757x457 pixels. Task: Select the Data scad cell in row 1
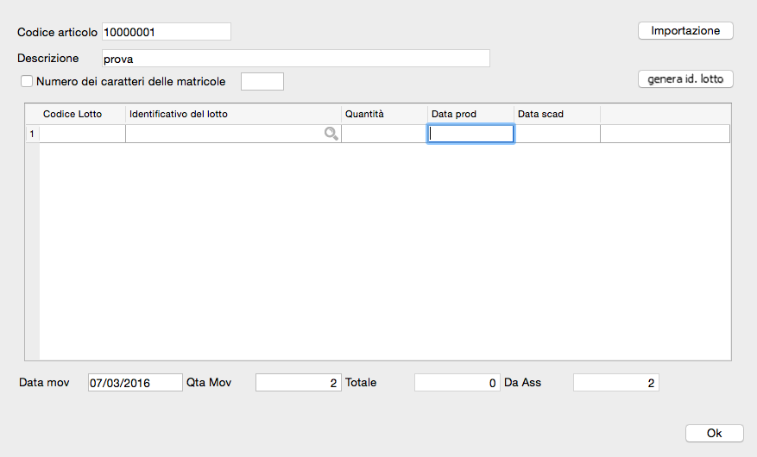tap(557, 134)
